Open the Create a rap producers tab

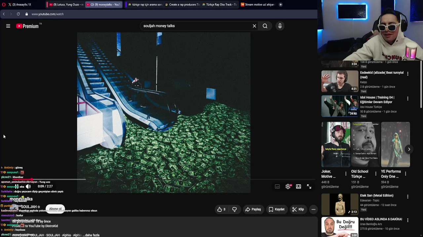click(182, 5)
